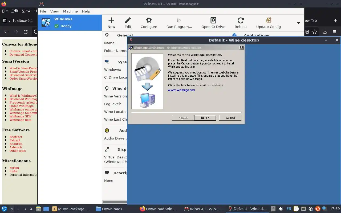341x213 pixels.
Task: Reload the Firefox page
Action: [x=26, y=32]
